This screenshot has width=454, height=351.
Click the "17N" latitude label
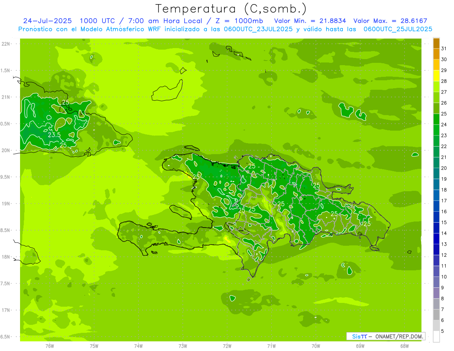(6, 310)
